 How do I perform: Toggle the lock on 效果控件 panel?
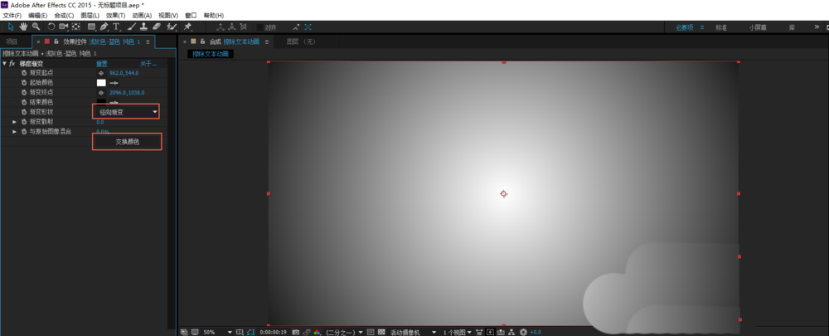56,41
